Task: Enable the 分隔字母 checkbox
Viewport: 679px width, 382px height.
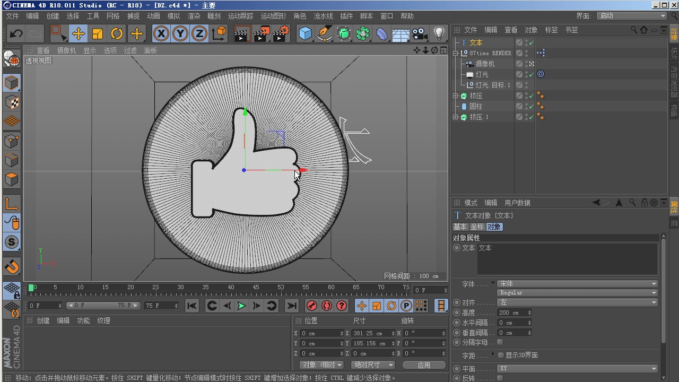Action: click(500, 343)
